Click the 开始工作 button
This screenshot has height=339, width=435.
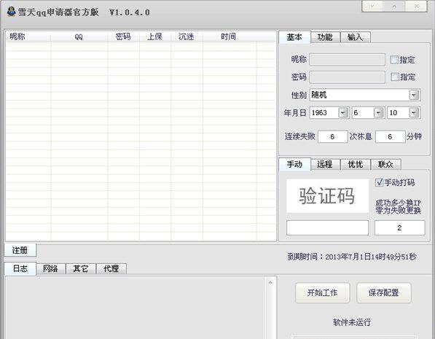(322, 292)
